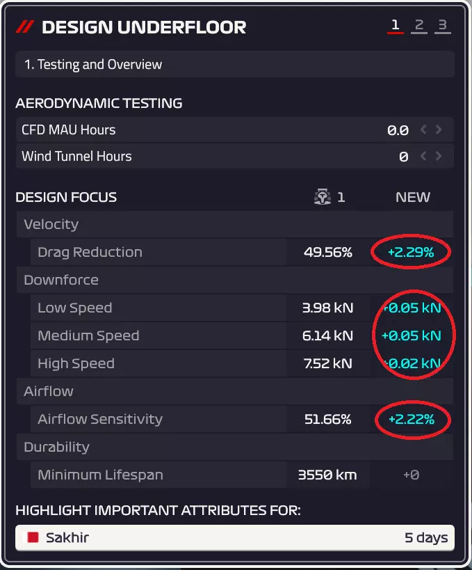Image resolution: width=472 pixels, height=570 pixels.
Task: Decrease Wind Tunnel Hours with left arrow
Action: point(424,156)
